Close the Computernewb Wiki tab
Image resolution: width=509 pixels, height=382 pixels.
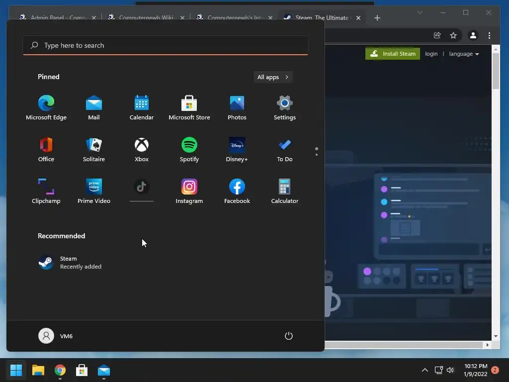tap(182, 18)
